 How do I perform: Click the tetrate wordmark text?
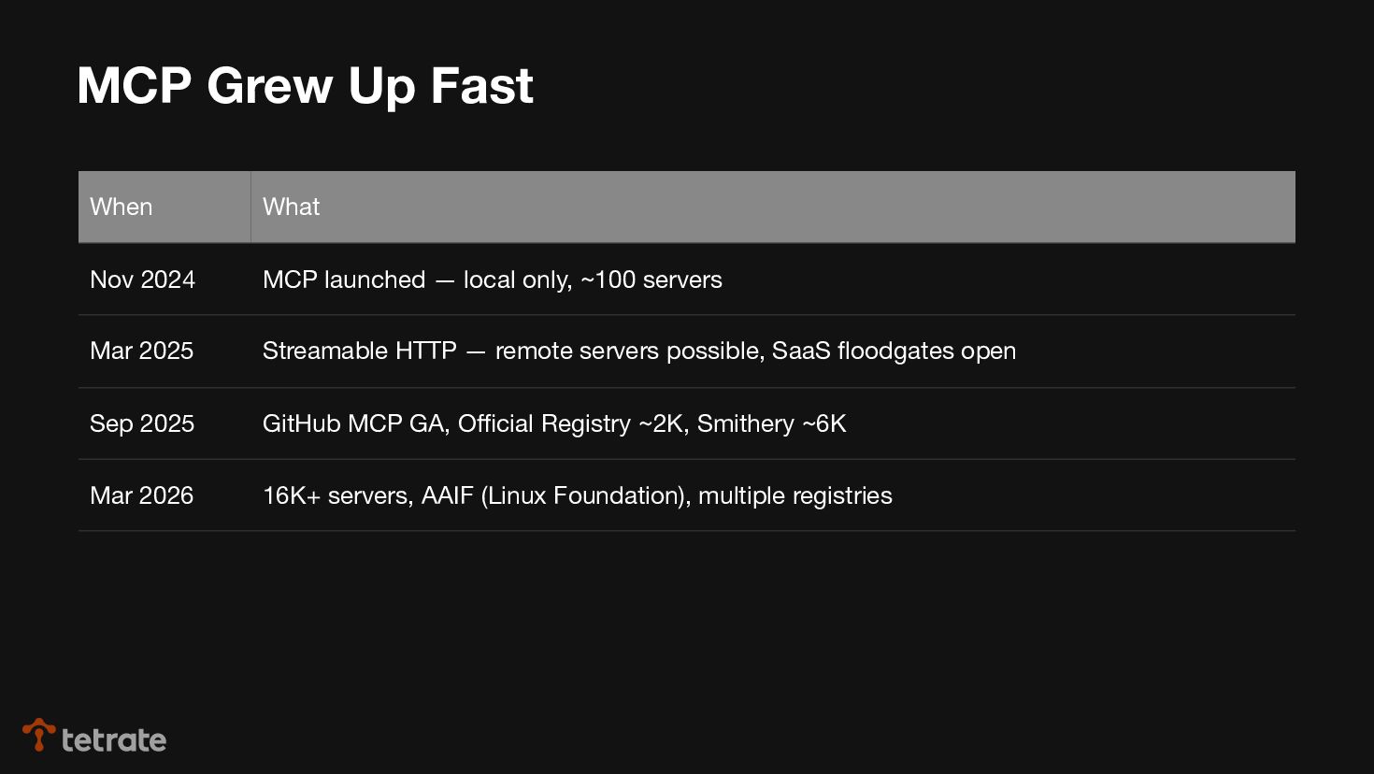tap(114, 740)
